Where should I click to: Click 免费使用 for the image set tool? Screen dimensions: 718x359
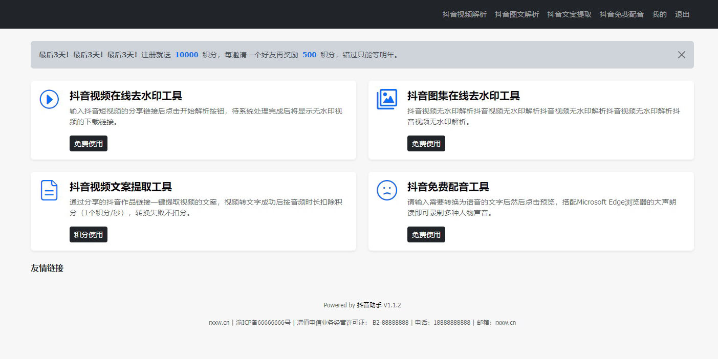(426, 143)
